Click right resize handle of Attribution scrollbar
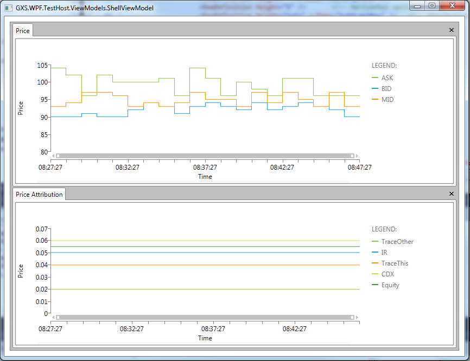The image size is (470, 361). pyautogui.click(x=353, y=317)
